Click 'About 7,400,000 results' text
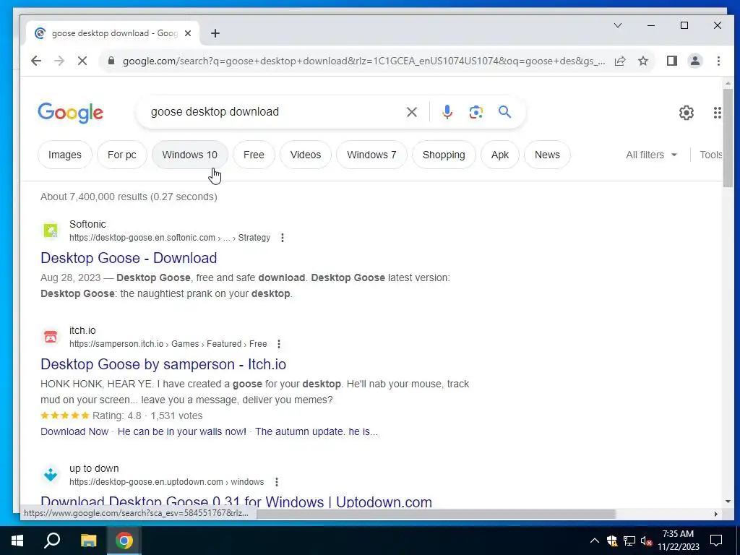Image resolution: width=740 pixels, height=555 pixels. [129, 197]
